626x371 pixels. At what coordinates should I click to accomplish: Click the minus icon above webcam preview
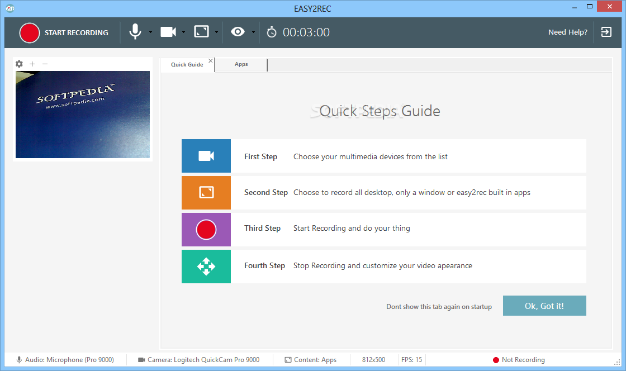(45, 64)
